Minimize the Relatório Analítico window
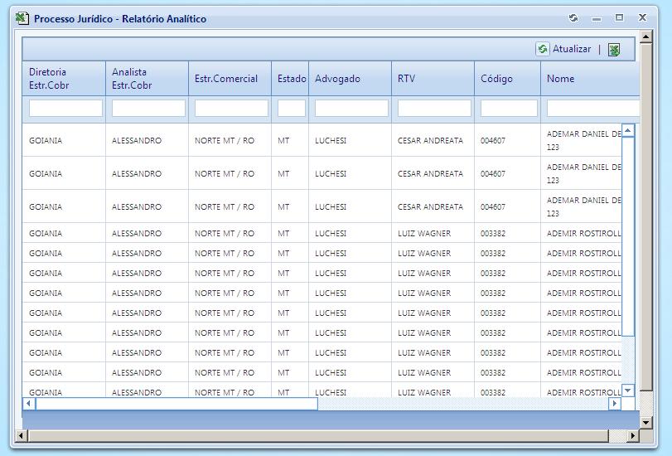The image size is (672, 456). click(x=597, y=18)
